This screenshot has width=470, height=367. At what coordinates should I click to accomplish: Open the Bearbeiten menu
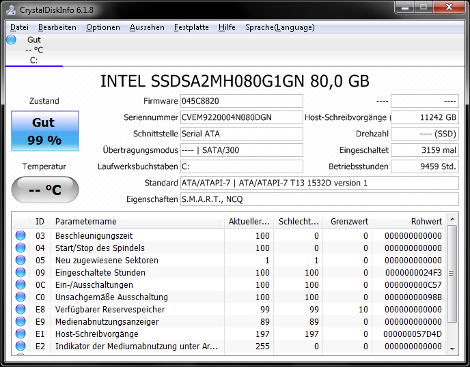pyautogui.click(x=57, y=27)
